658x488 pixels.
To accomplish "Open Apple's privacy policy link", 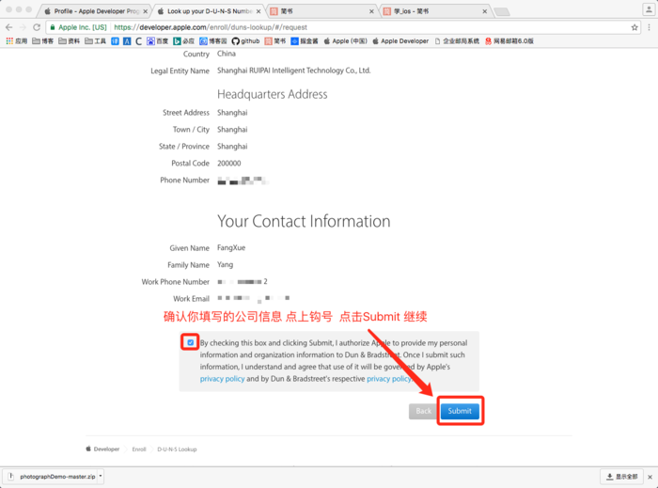I will click(222, 379).
